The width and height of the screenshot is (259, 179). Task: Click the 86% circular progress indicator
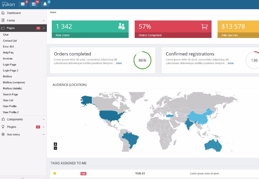coord(142,60)
